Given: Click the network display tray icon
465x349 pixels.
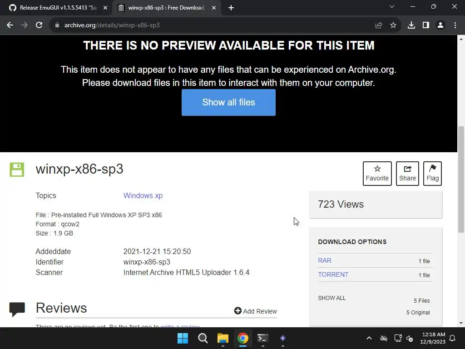Looking at the screenshot, I should tap(398, 338).
